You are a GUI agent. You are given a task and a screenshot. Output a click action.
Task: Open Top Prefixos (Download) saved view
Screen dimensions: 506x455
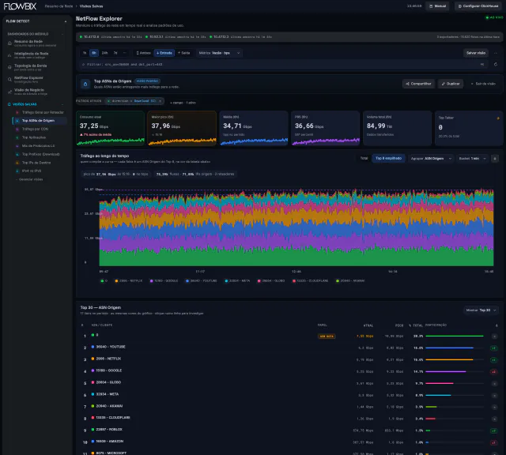[40, 154]
